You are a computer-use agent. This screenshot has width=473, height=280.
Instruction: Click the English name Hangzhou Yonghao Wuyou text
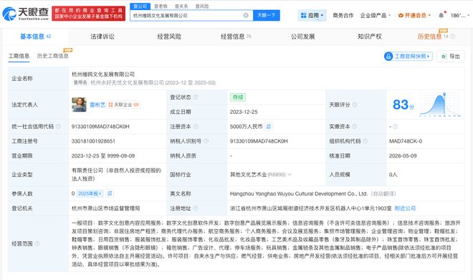(299, 193)
